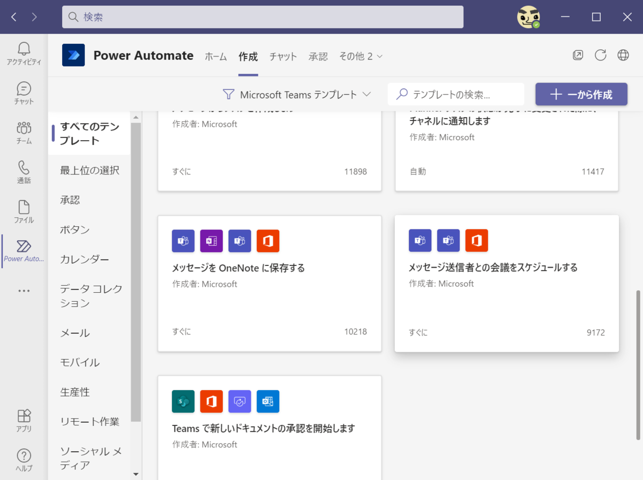Click the category list scrollbar up arrow
Image resolution: width=643 pixels, height=480 pixels.
pos(136,117)
